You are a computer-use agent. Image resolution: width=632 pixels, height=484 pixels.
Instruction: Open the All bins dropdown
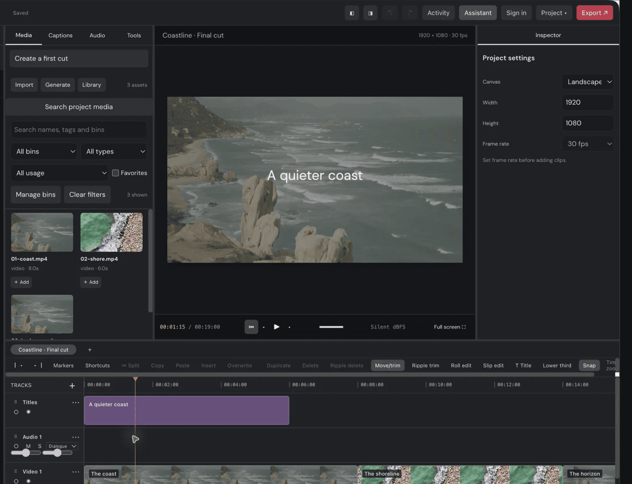(x=44, y=151)
